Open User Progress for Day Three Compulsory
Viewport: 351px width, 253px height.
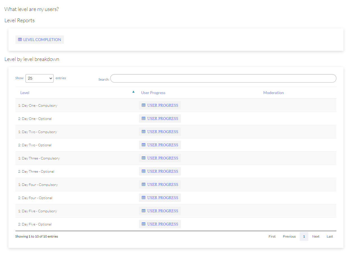160,158
